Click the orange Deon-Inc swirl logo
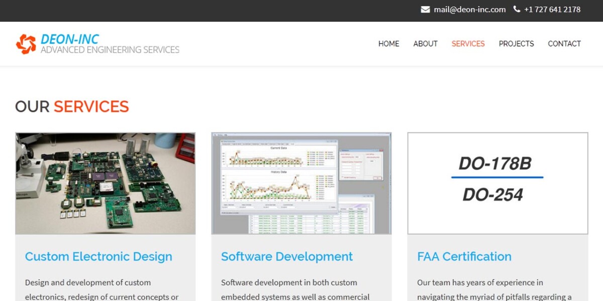 26,44
